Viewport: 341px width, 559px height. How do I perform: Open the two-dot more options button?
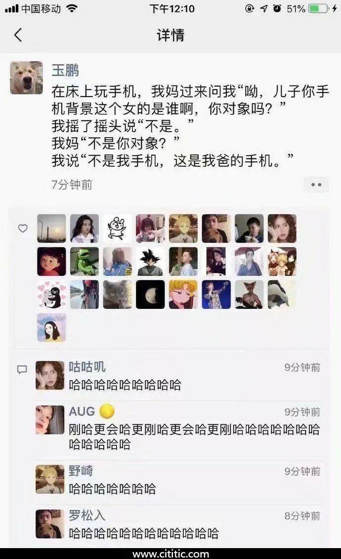click(x=316, y=185)
